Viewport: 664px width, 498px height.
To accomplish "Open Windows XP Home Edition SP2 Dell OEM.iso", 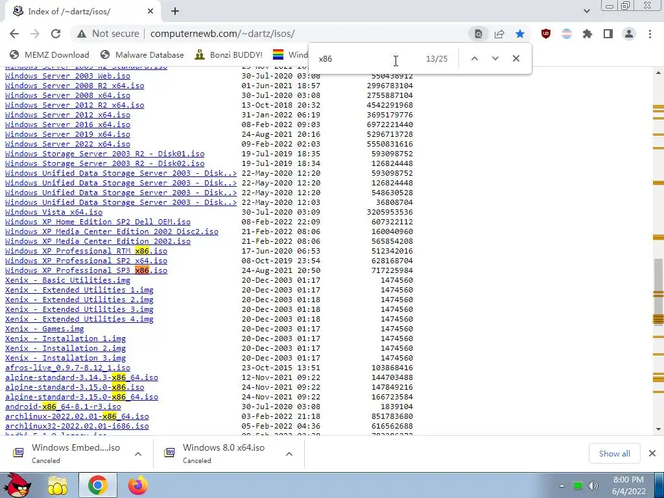I will point(98,222).
